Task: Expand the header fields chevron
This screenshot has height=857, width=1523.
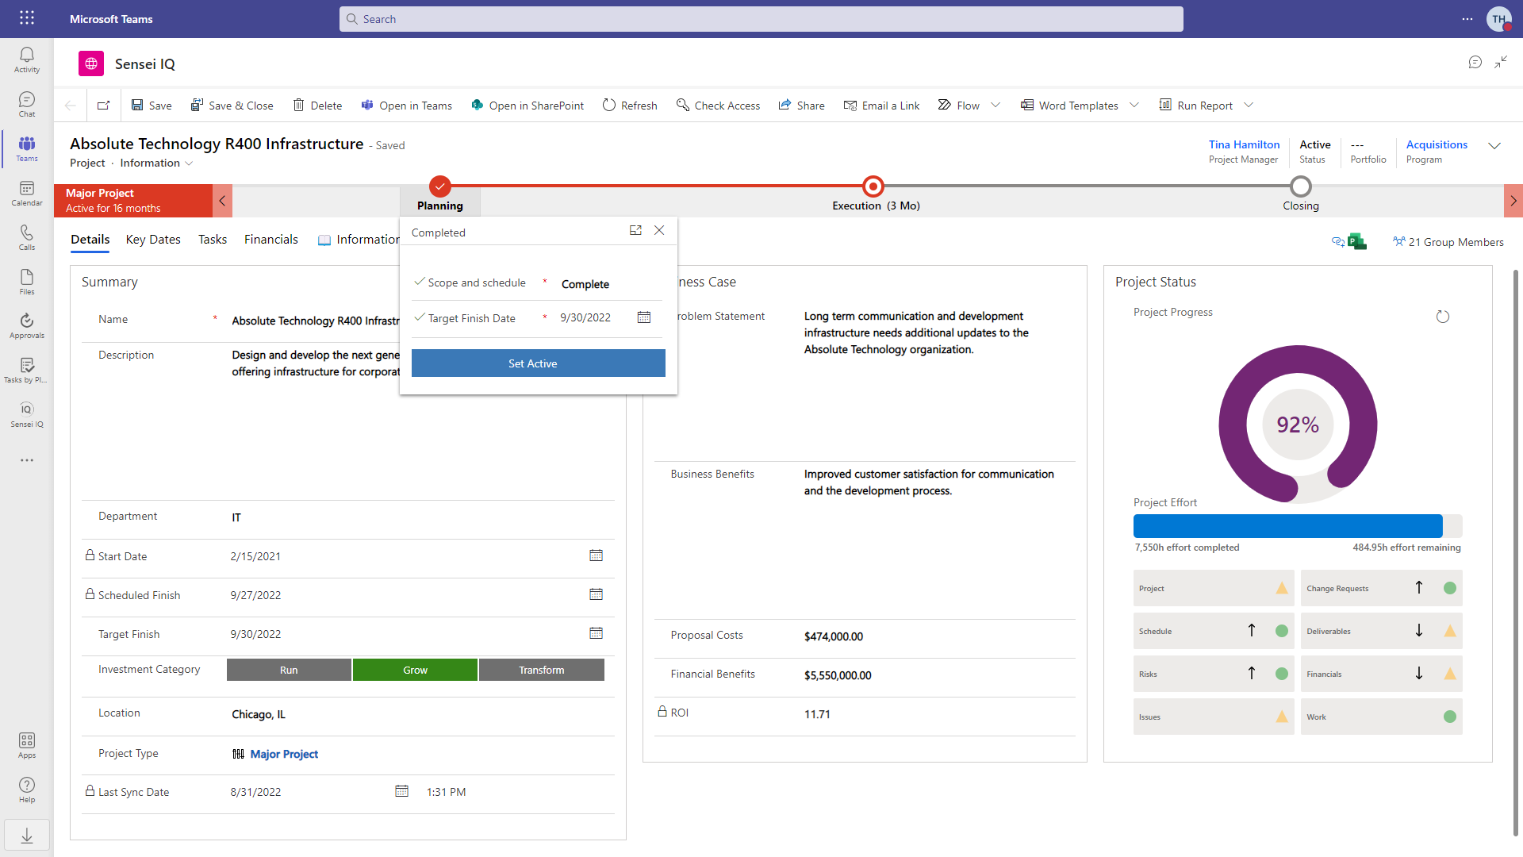Action: coord(1494,146)
